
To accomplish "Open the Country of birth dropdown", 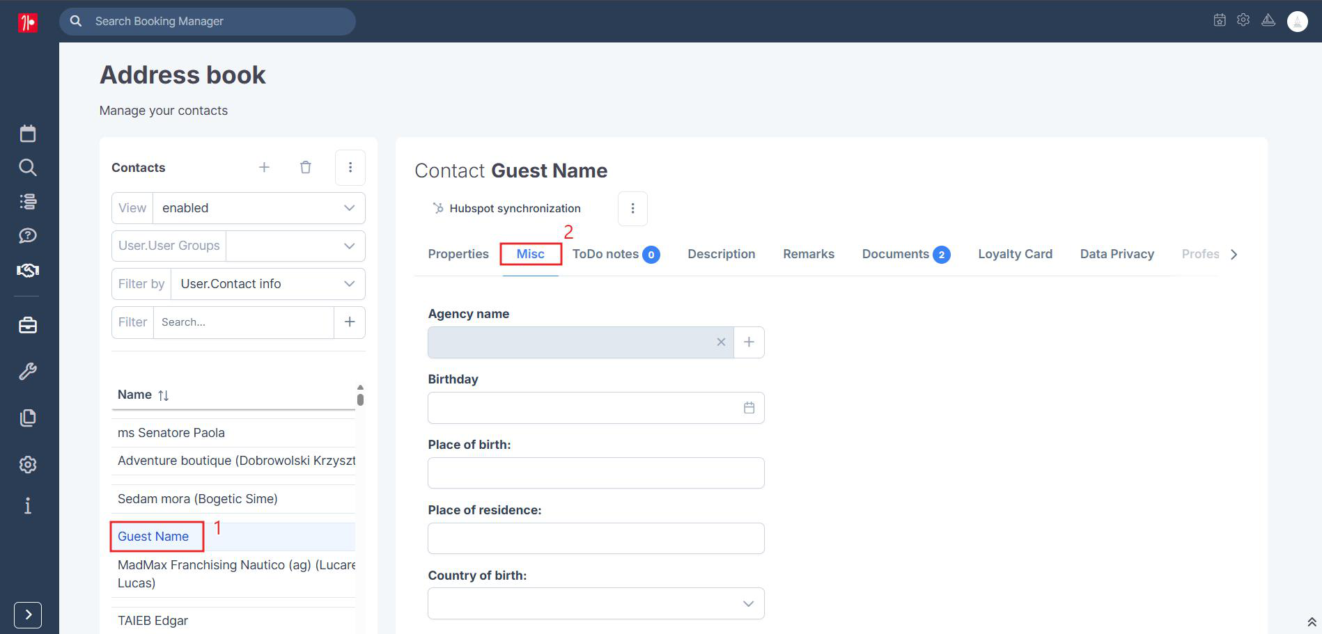I will point(596,603).
